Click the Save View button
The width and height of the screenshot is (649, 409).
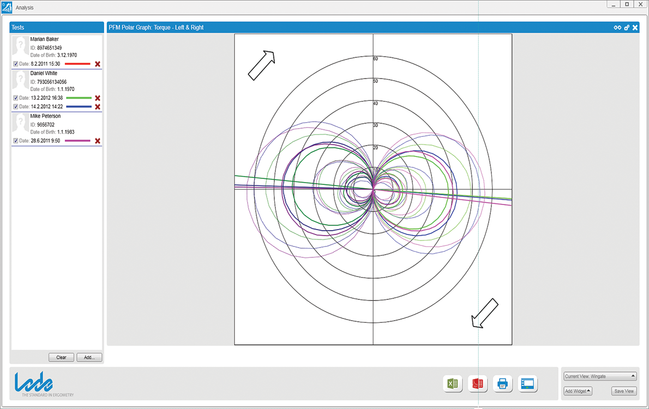[624, 391]
